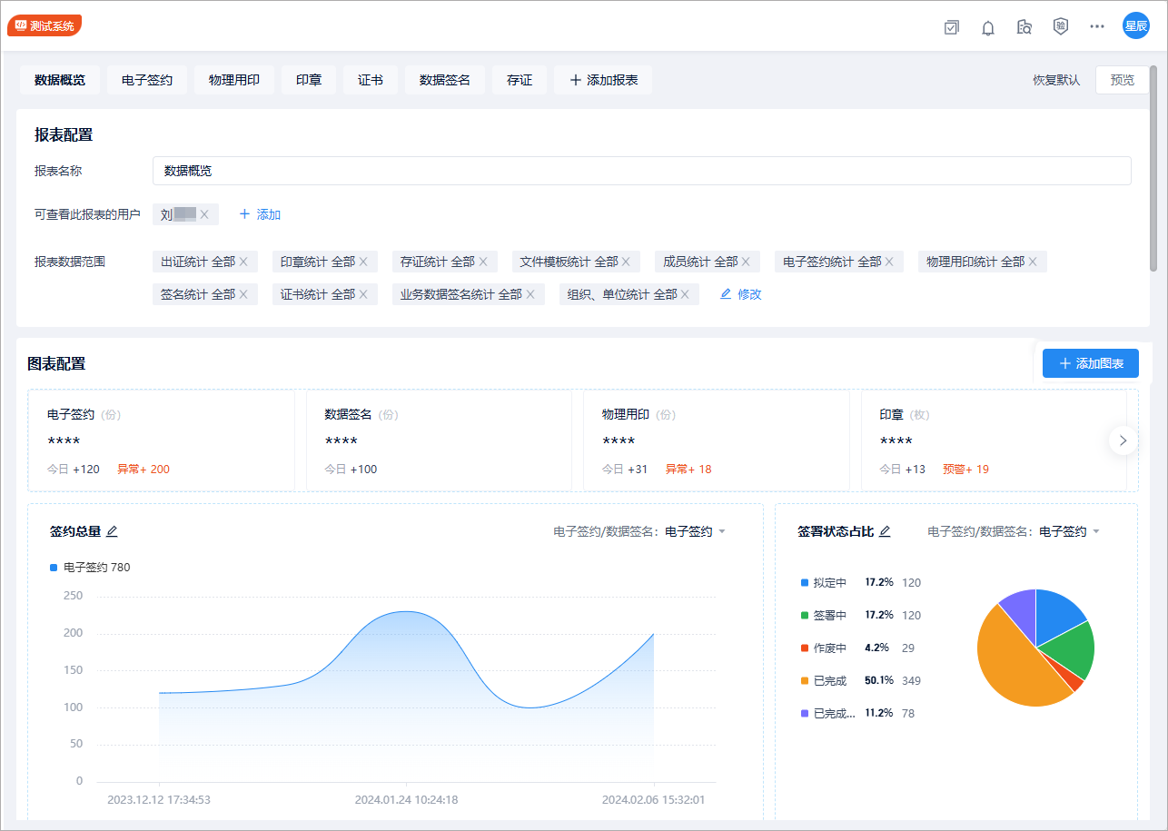Image resolution: width=1168 pixels, height=831 pixels.
Task: Edit the 签署状态占比 title pencil icon
Action: (x=885, y=531)
